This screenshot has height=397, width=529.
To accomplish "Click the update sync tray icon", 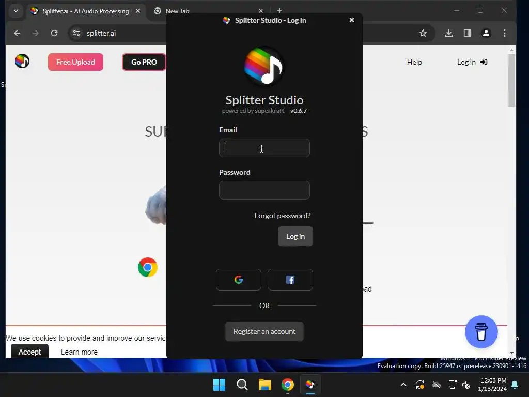I will click(420, 385).
